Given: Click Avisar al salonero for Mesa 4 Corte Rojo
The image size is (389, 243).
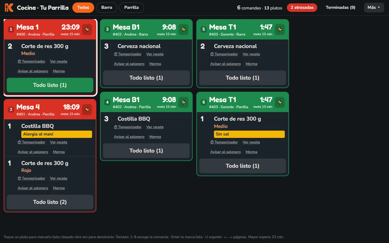Looking at the screenshot, I should (33, 188).
